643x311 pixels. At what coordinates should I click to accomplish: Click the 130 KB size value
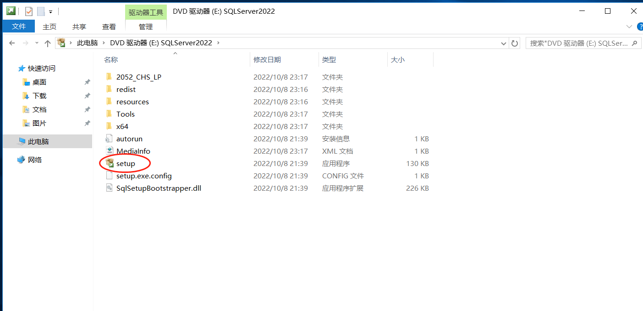[x=418, y=163]
